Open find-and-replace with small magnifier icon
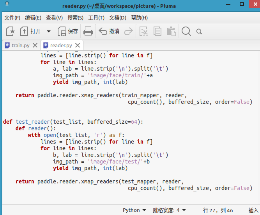260x215 pixels. (x=199, y=31)
